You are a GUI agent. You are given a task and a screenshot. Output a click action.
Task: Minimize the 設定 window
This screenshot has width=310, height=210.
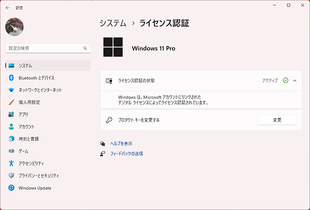point(274,5)
